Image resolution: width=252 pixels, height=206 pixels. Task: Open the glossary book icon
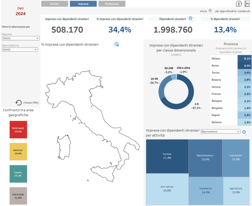click(247, 4)
